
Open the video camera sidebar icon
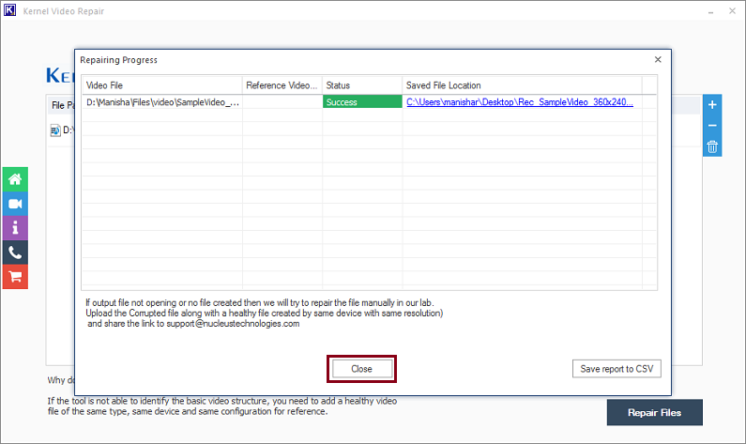pyautogui.click(x=15, y=204)
